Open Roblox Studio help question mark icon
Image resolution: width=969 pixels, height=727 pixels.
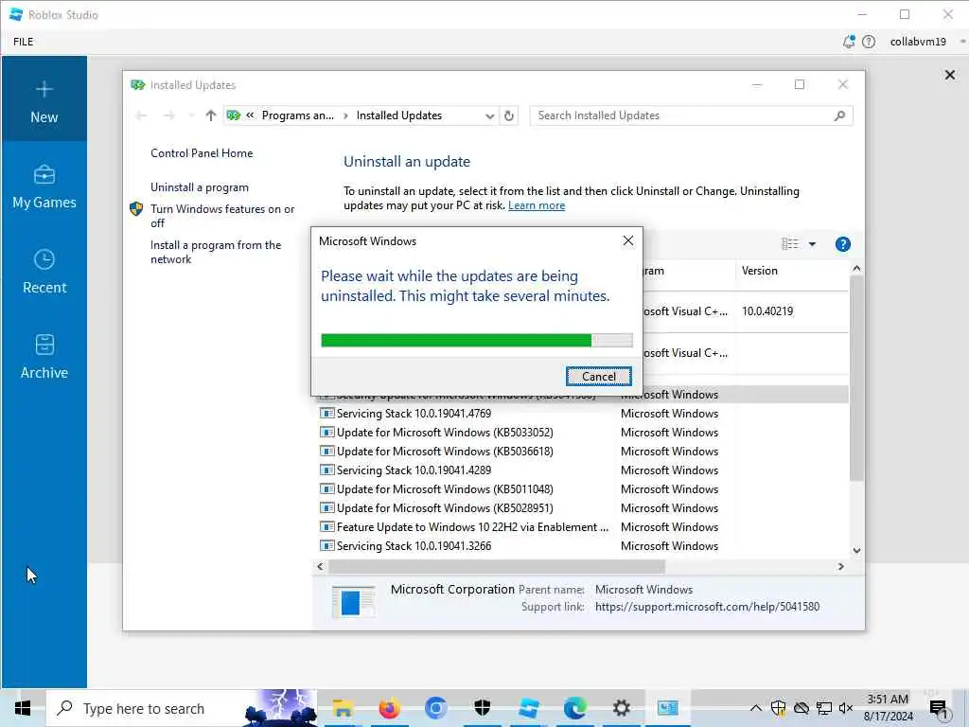(x=869, y=42)
